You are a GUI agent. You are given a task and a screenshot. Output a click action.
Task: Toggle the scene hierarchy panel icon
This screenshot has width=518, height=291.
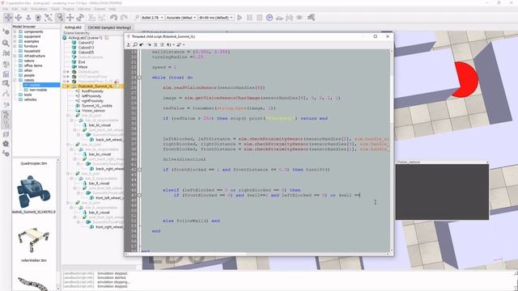pos(6,124)
